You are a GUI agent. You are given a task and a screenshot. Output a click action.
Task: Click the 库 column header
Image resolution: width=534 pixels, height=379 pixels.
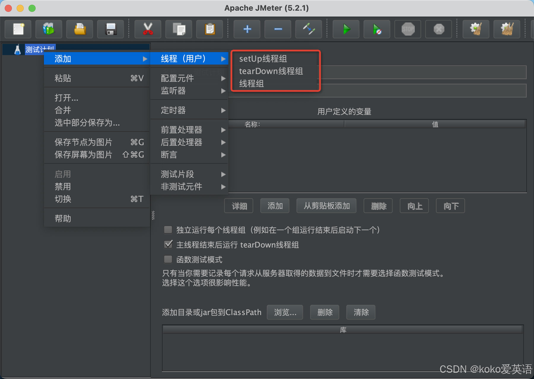(343, 330)
